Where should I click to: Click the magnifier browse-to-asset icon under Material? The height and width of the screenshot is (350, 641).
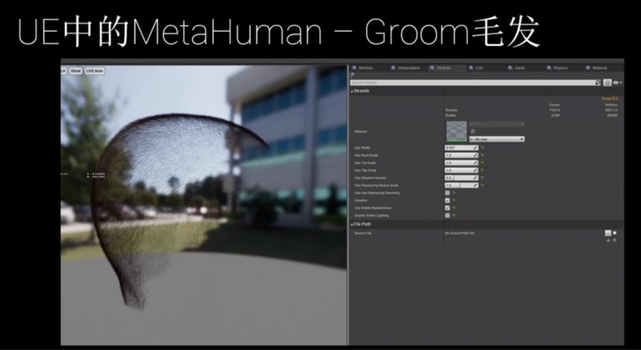pos(473,131)
